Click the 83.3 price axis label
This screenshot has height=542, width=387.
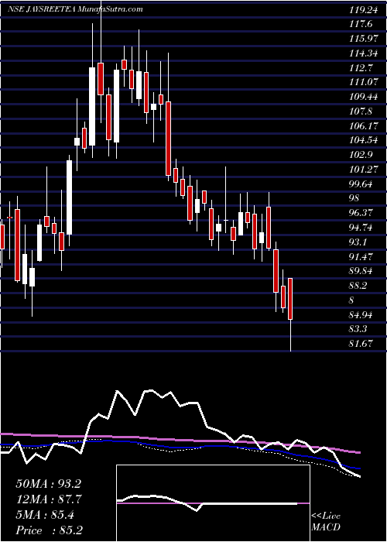click(359, 329)
